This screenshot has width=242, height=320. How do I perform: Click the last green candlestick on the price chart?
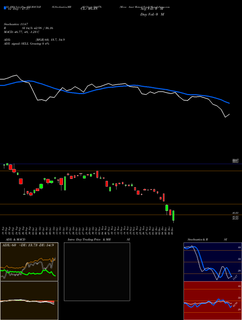coord(173,216)
